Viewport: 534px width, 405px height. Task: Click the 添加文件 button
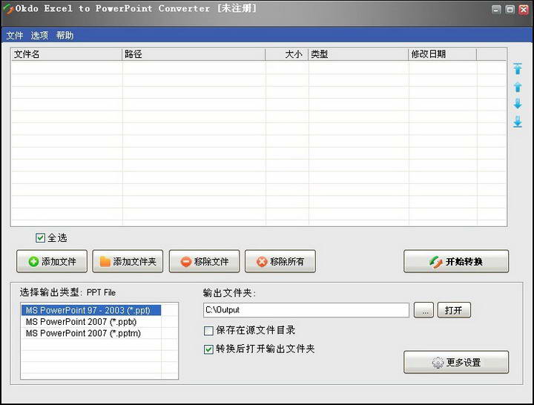[52, 261]
